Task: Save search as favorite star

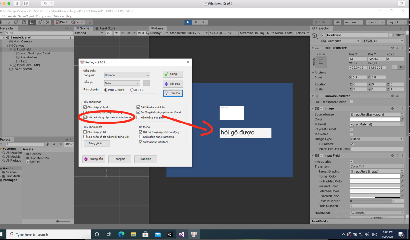Action: 61,144
